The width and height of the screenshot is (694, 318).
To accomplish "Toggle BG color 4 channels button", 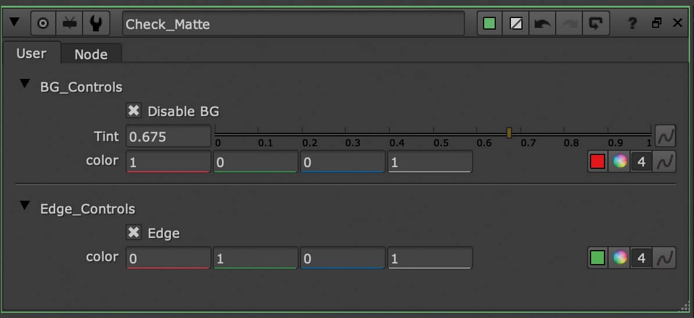I will coord(641,162).
